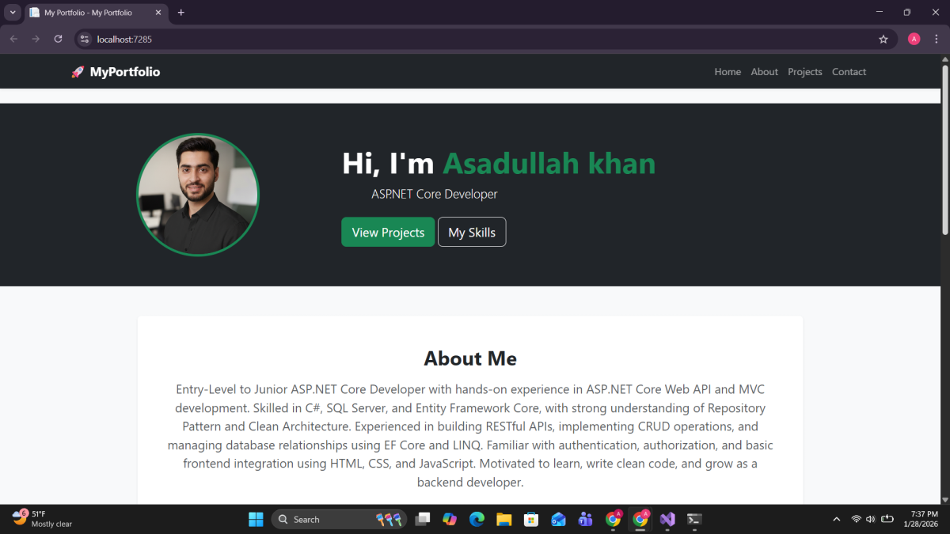
Task: Click the circular profile photo
Action: coord(198,195)
